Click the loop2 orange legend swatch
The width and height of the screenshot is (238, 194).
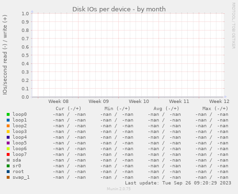8,126
